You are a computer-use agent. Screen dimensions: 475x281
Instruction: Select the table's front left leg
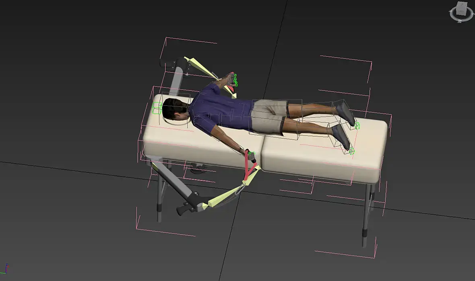tap(160, 191)
